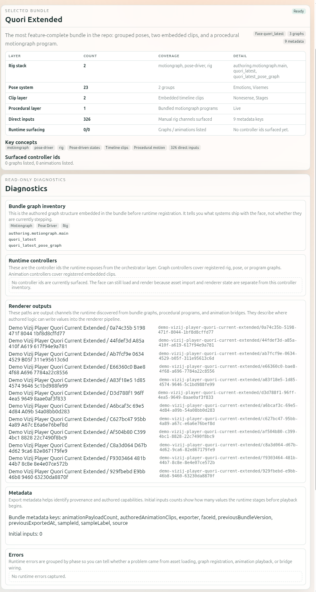Select the Procedural motion chip
The height and width of the screenshot is (592, 316).
click(x=149, y=148)
